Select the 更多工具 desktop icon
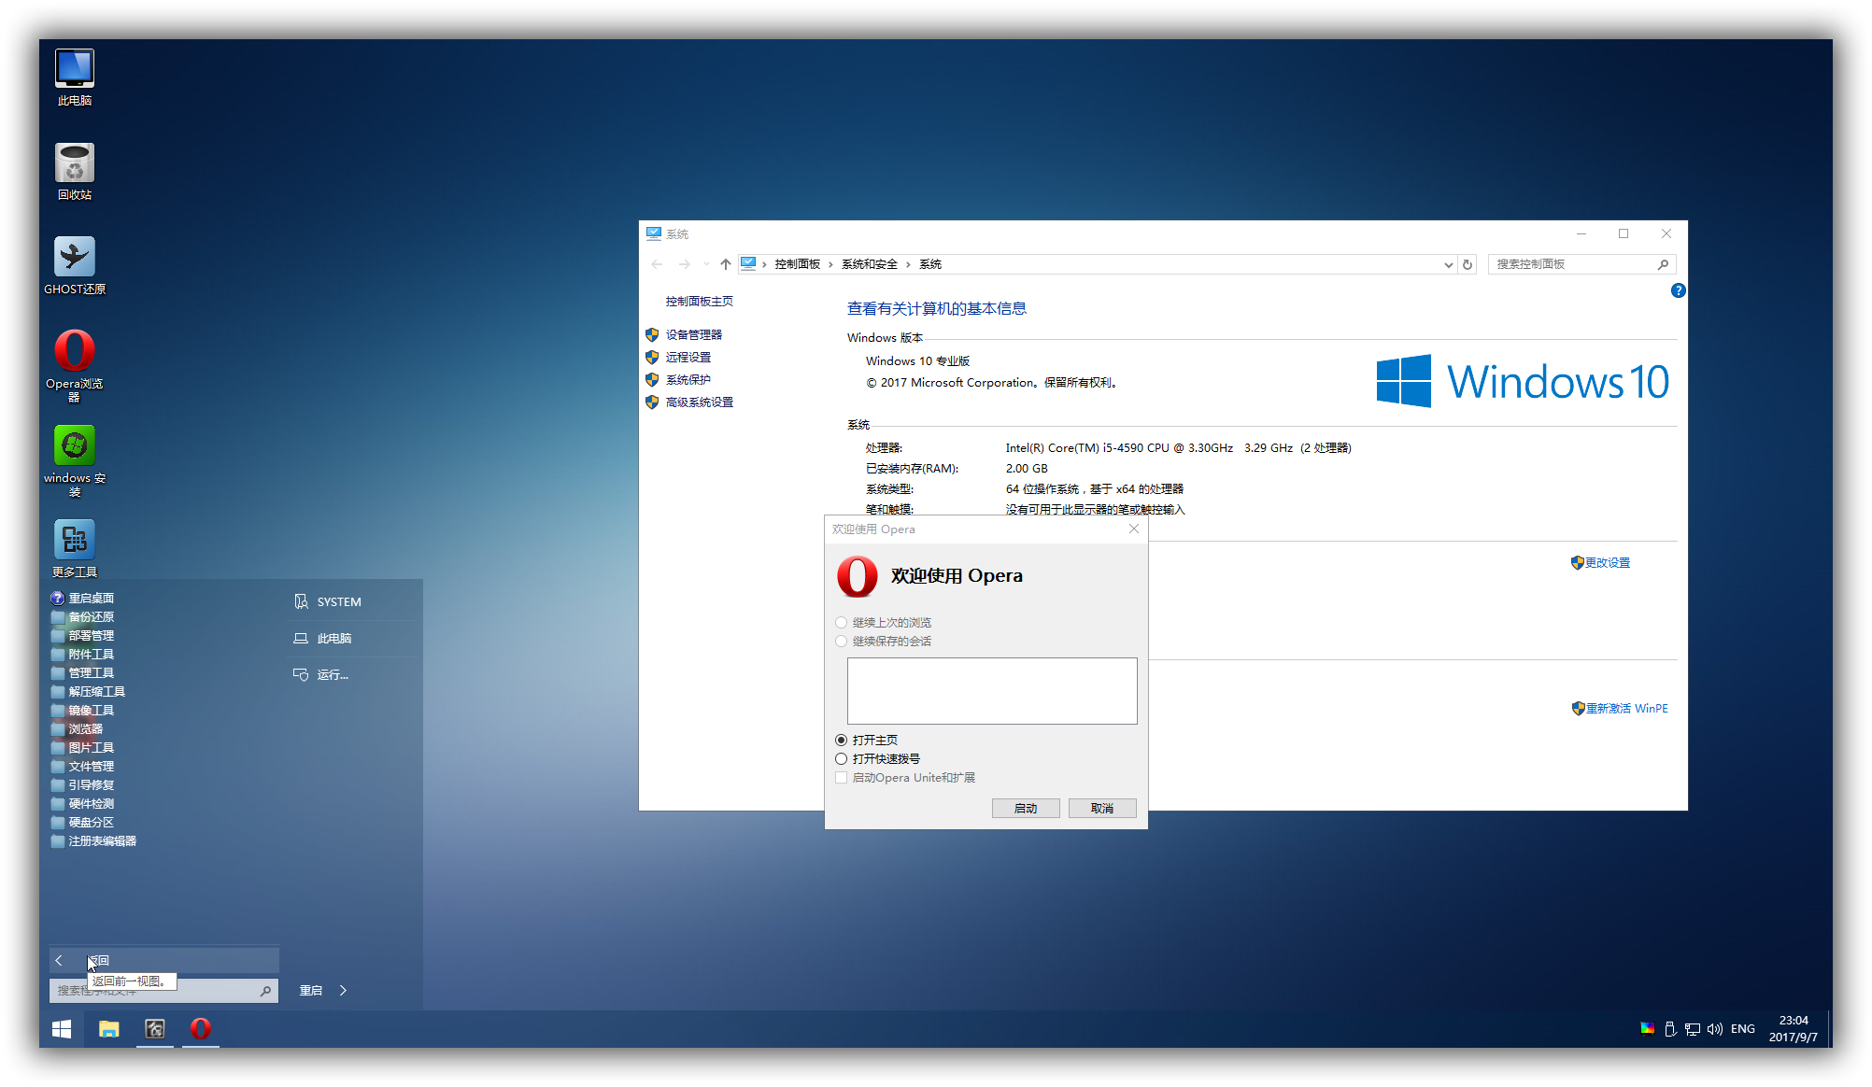The width and height of the screenshot is (1872, 1087). click(x=75, y=549)
